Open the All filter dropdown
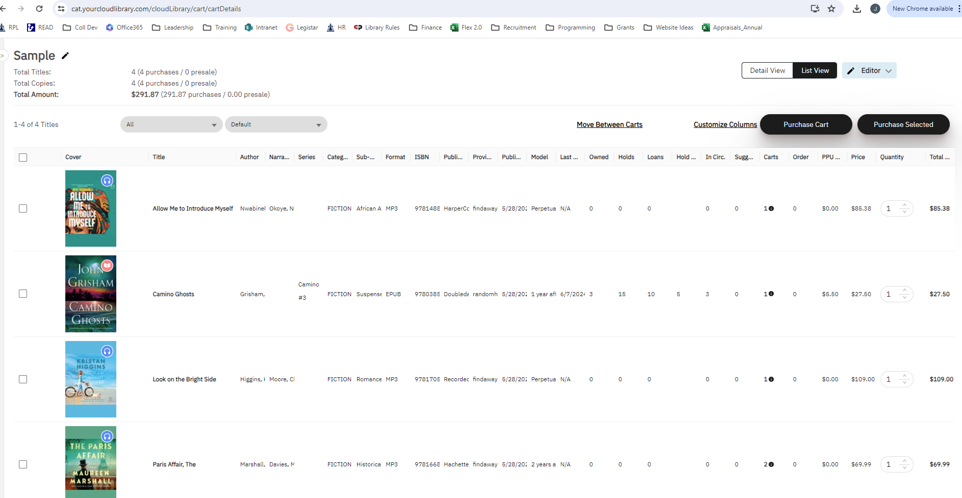 tap(171, 124)
